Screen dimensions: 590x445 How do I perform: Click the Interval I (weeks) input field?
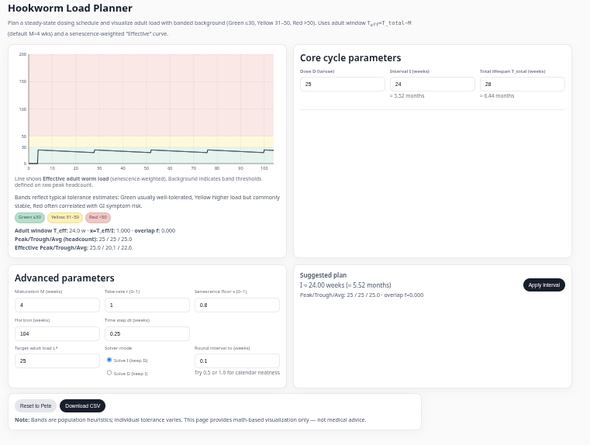pos(432,84)
